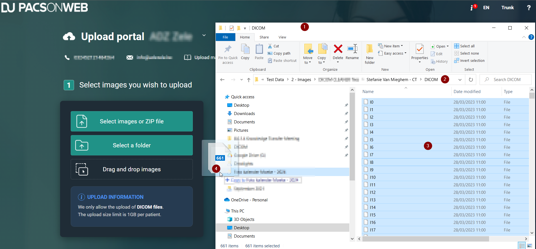This screenshot has height=249, width=536.
Task: Click the Rename icon in Organize group
Action: 352,49
